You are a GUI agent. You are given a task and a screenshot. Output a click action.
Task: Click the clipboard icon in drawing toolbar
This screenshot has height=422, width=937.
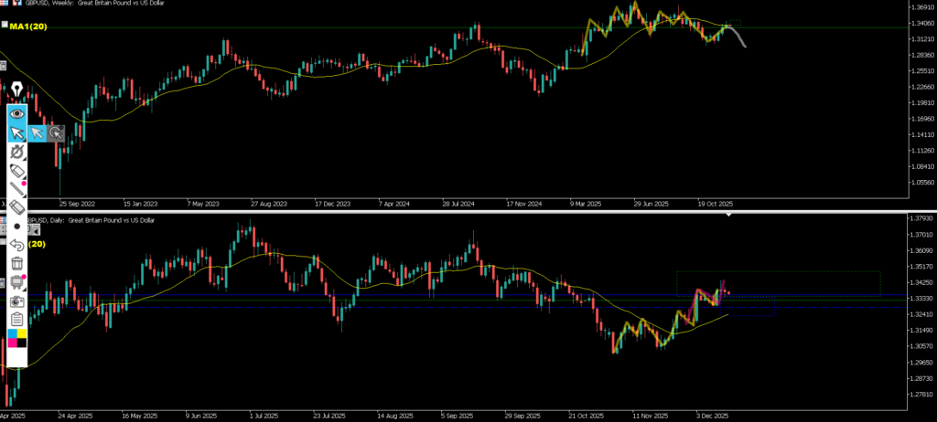(16, 319)
